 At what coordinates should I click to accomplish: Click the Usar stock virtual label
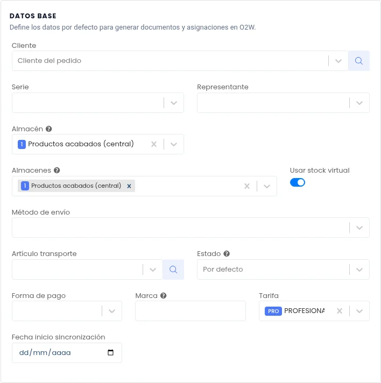tap(320, 170)
